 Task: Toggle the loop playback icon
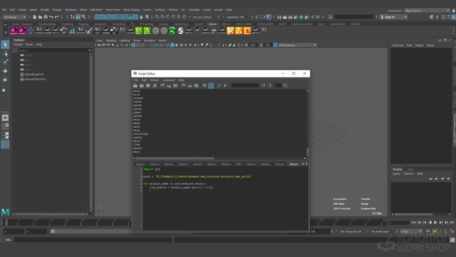coord(428,231)
